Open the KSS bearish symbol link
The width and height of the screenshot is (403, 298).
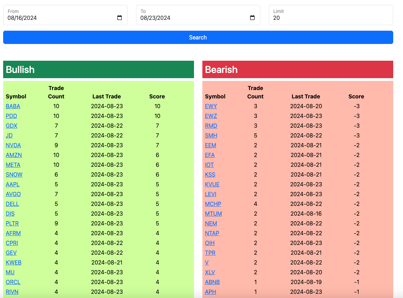[x=210, y=174]
